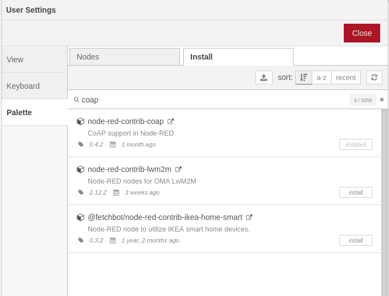Install the ikea-home-smart module
This screenshot has height=296, width=389.
click(x=355, y=240)
